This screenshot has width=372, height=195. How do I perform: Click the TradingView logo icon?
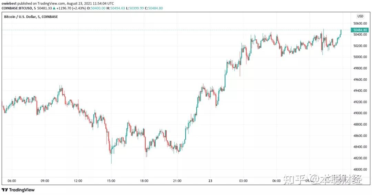tap(4, 190)
